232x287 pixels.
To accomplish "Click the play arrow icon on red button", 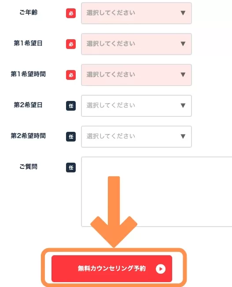I will (161, 269).
